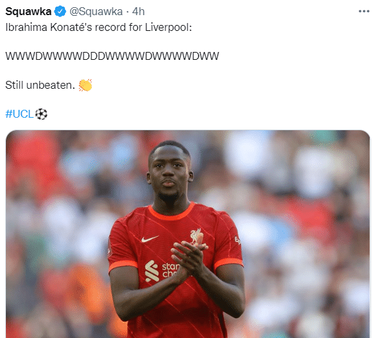Click the player's clapping hands in photo
Screen dimensions: 375x338
189,260
